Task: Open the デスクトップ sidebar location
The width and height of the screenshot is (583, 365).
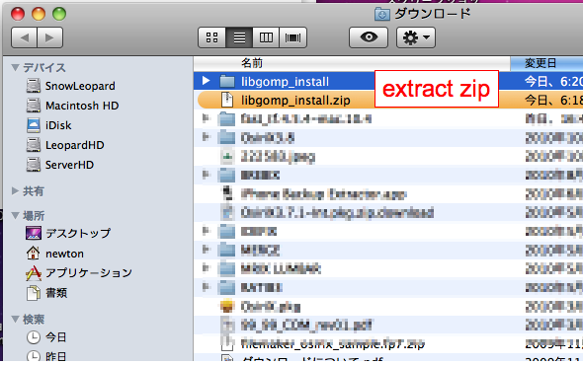Action: coord(68,233)
